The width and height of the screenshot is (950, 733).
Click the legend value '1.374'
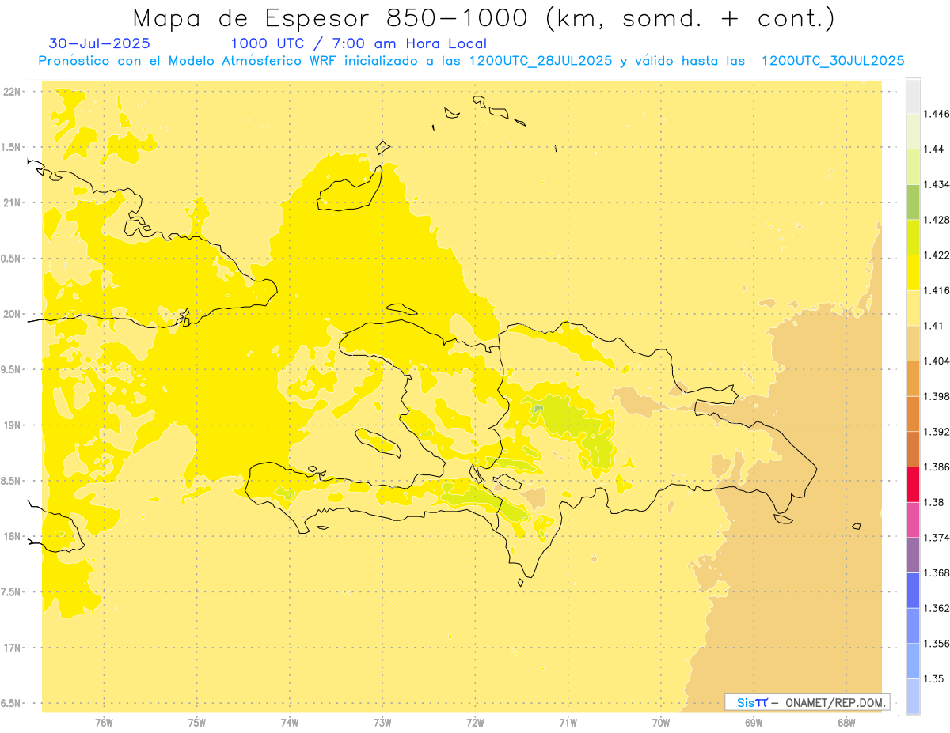tap(937, 537)
